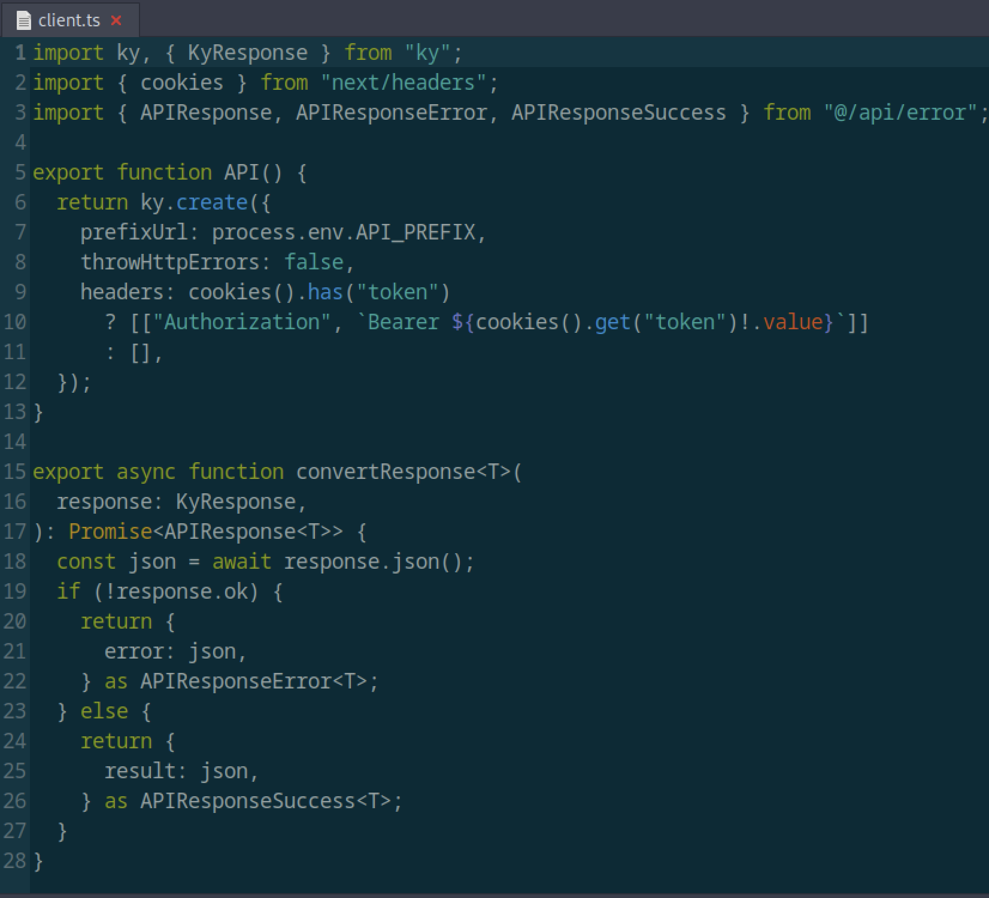Click the red value property on line 10
The height and width of the screenshot is (898, 989).
point(793,322)
